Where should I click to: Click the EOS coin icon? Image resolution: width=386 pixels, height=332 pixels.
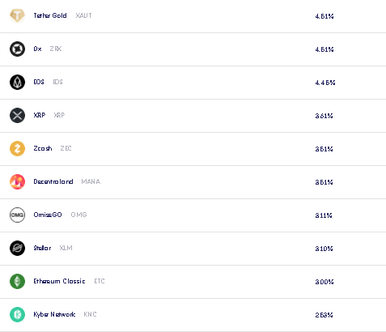point(17,82)
